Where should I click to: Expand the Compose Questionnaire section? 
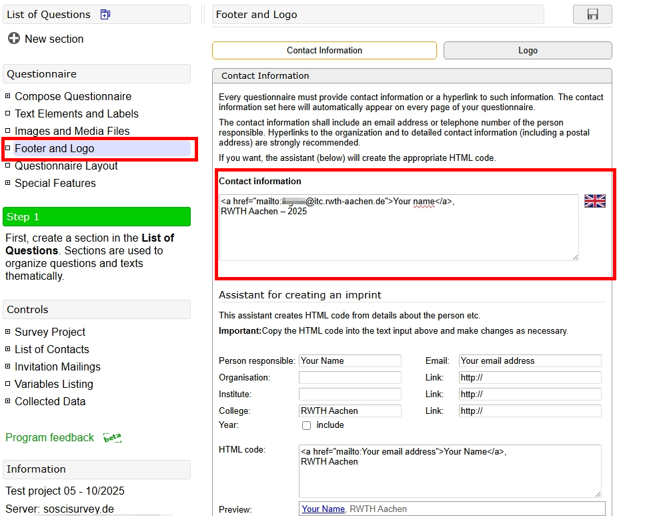(9, 96)
